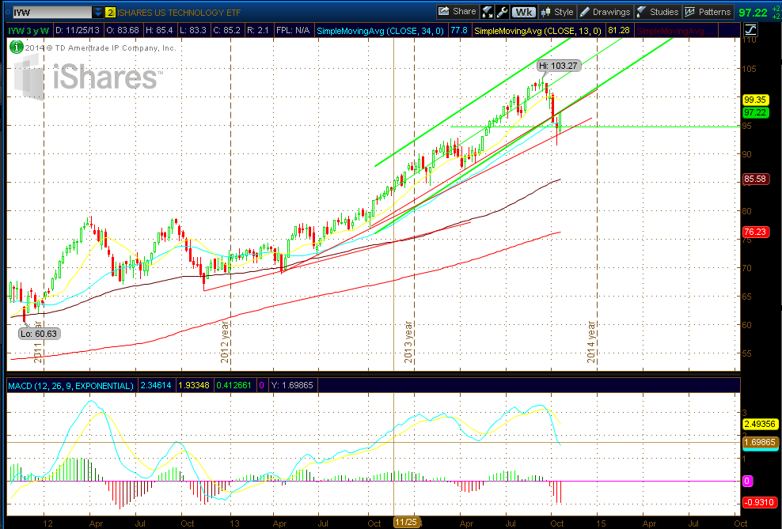Click the IYW symbol input field
The height and width of the screenshot is (529, 782).
52,13
